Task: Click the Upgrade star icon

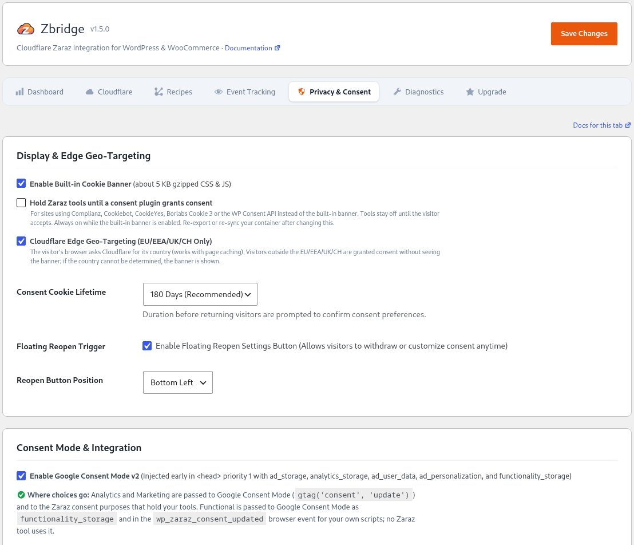Action: [x=470, y=92]
